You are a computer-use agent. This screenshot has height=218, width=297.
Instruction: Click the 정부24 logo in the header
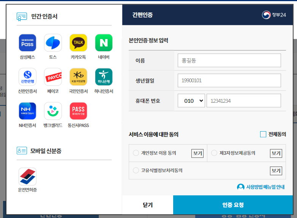(274, 15)
